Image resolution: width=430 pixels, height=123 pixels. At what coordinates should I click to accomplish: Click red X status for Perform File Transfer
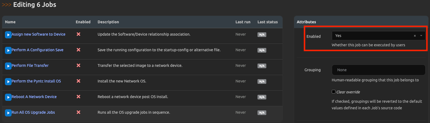(x=78, y=65)
